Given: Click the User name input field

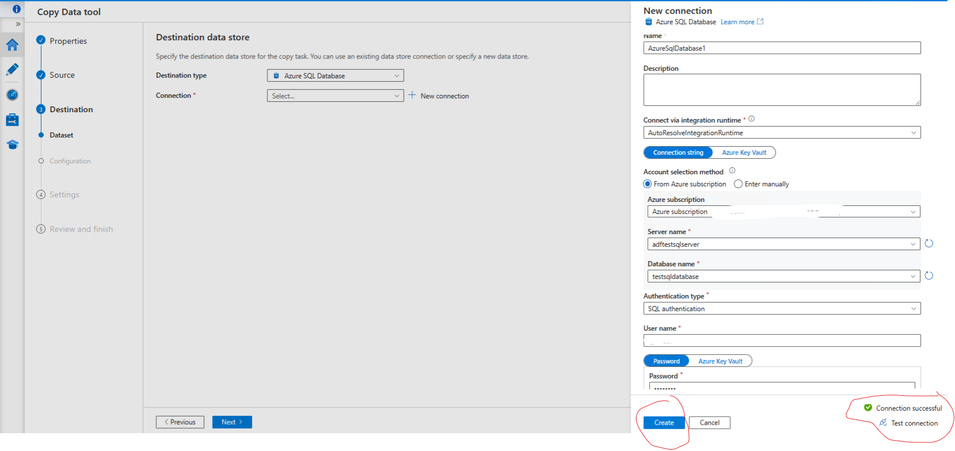Looking at the screenshot, I should (782, 341).
